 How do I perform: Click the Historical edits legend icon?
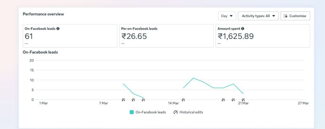(x=176, y=112)
